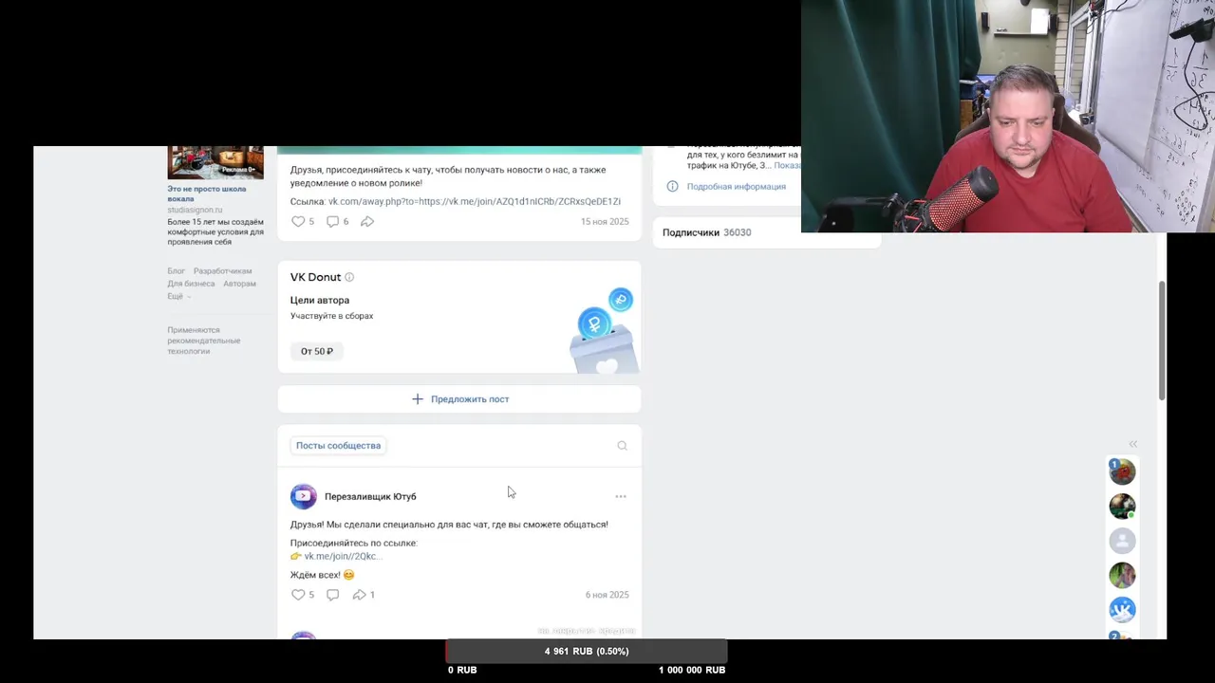Viewport: 1215px width, 683px height.
Task: Open chat avatar with green online dot
Action: coord(1122,506)
